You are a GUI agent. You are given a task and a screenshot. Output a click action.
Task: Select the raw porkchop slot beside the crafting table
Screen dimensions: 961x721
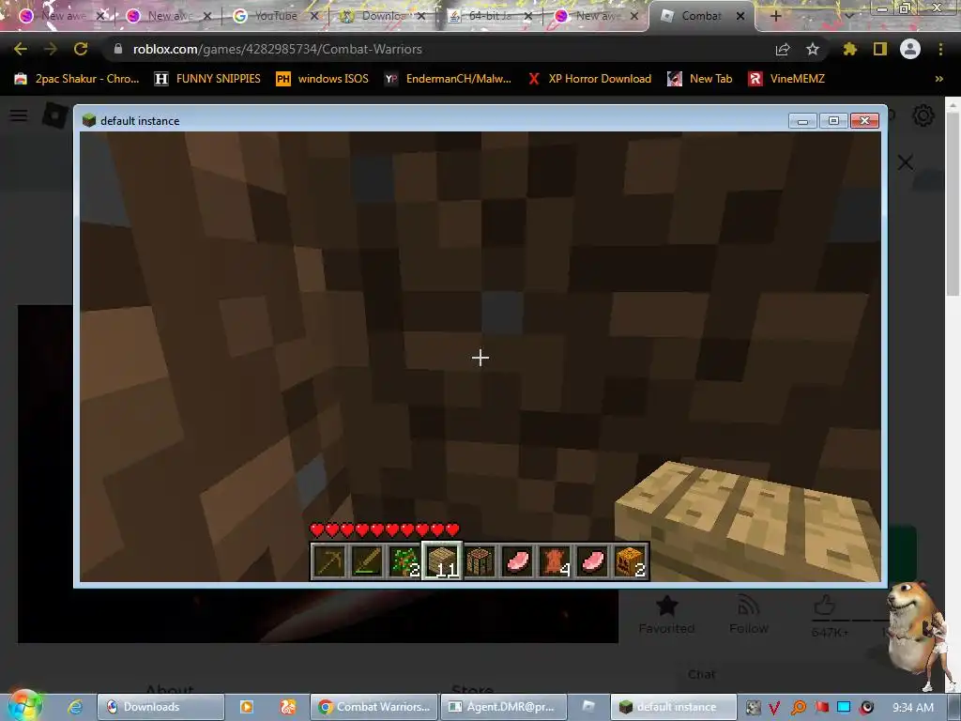pyautogui.click(x=517, y=561)
